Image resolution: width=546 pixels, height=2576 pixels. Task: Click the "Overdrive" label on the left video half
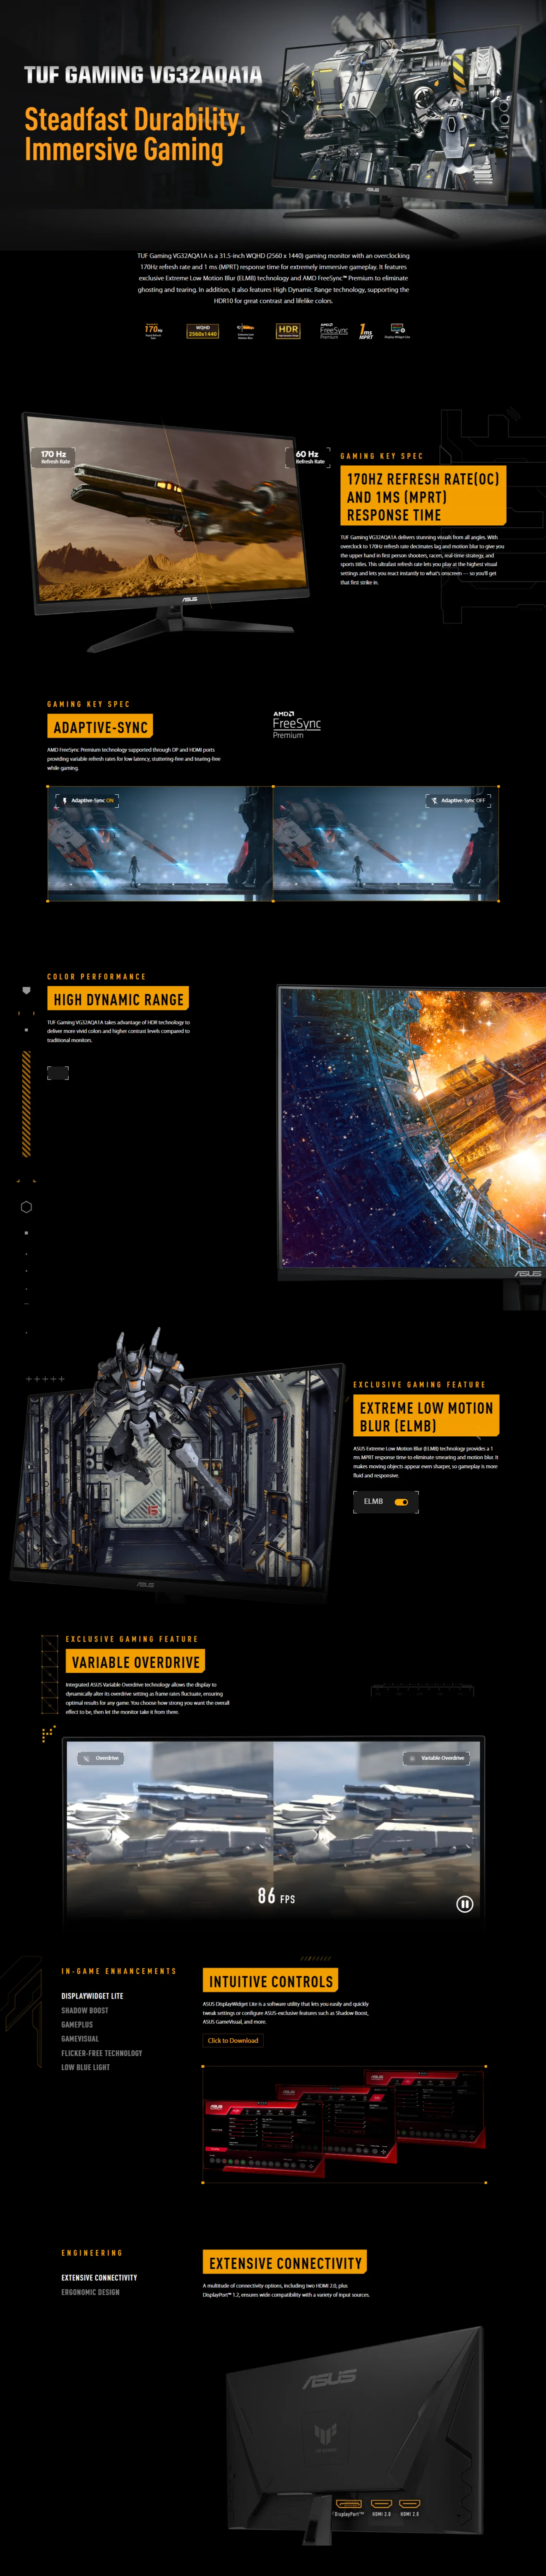[x=101, y=1758]
